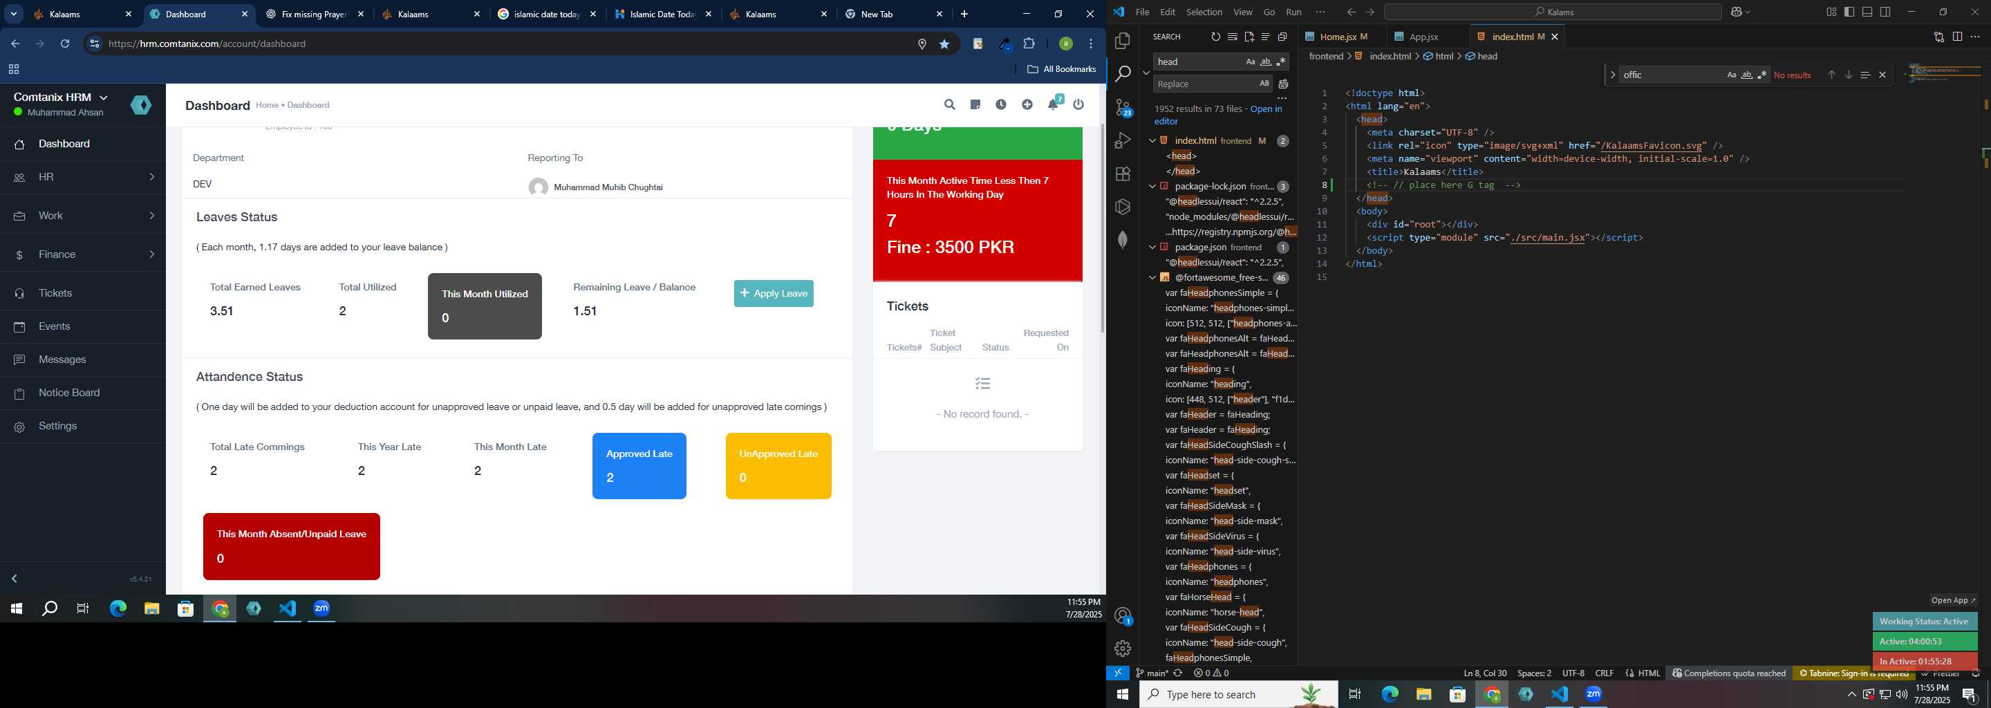
Task: Open the MongoDB leaf icon in the activity bar
Action: [1122, 241]
